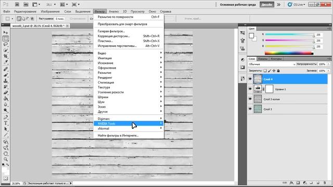333x187 pixels.
Task: Toggle Quick Mask mode at toolbox bottom
Action: point(6,179)
